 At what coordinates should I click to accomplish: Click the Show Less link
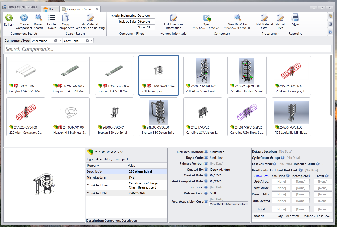(x=261, y=176)
